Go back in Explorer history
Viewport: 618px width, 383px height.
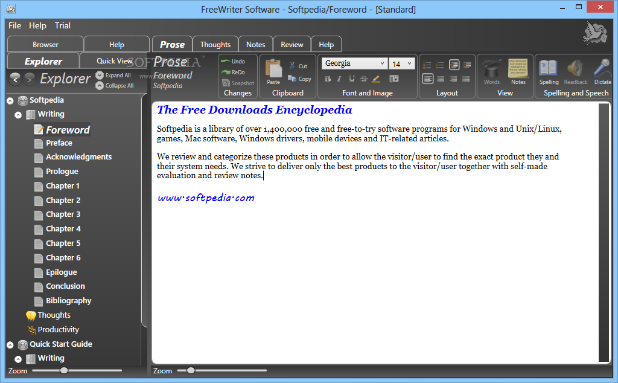[15, 79]
